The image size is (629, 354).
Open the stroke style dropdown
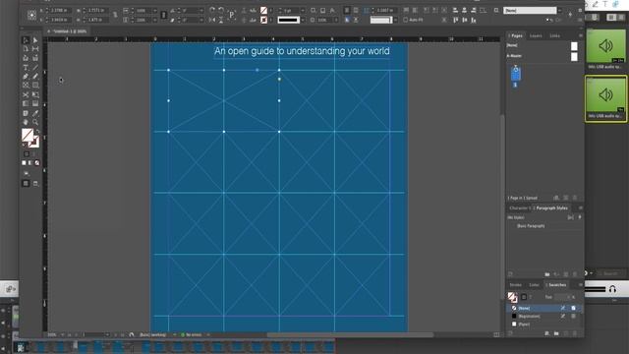pyautogui.click(x=303, y=20)
